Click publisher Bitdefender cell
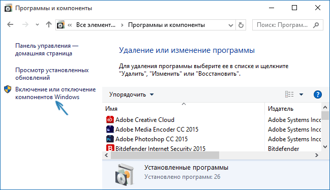 coord(283,148)
